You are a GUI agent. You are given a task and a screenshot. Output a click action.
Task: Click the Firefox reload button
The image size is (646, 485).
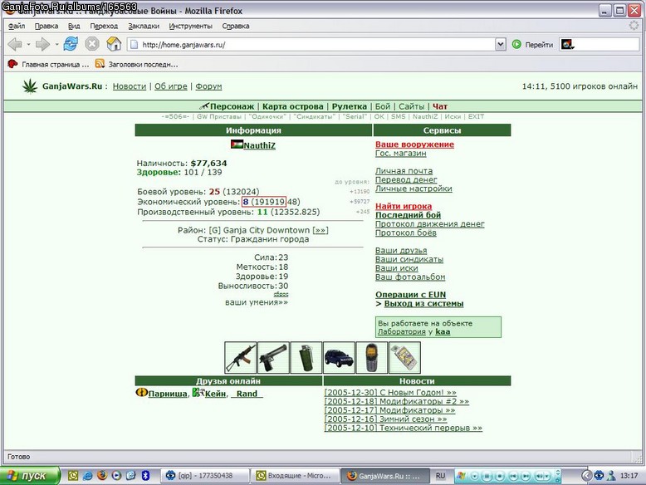(71, 44)
